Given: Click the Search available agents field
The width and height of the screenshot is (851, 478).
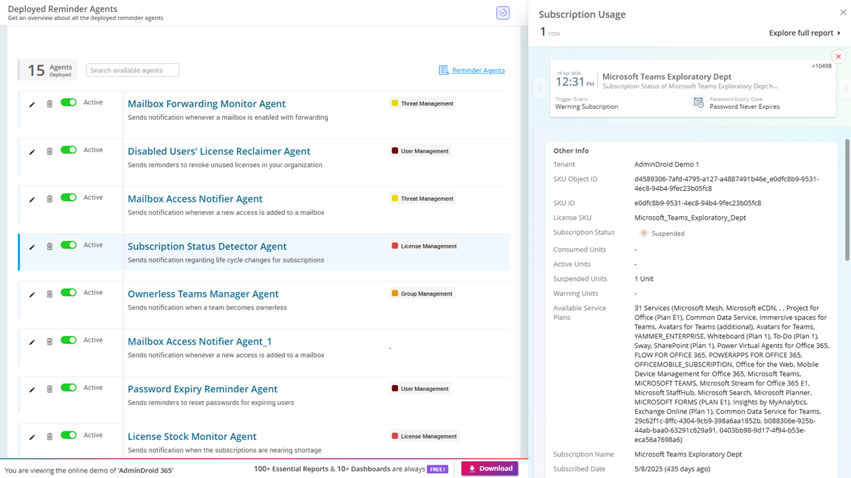Looking at the screenshot, I should [x=133, y=70].
